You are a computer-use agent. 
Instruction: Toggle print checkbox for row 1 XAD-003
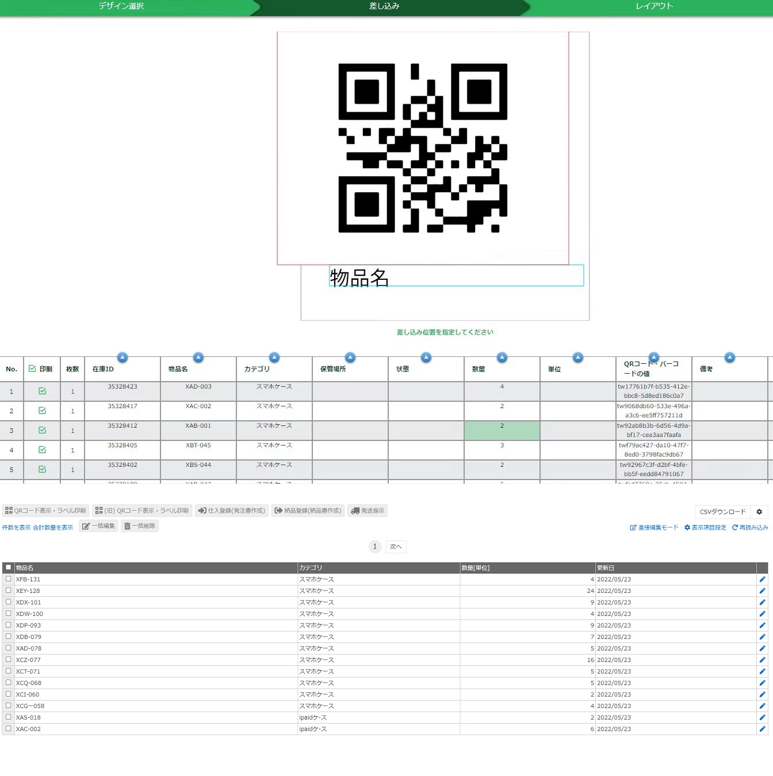tap(42, 391)
